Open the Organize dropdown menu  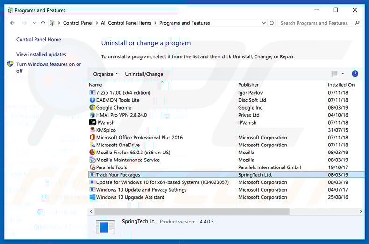[x=105, y=74]
